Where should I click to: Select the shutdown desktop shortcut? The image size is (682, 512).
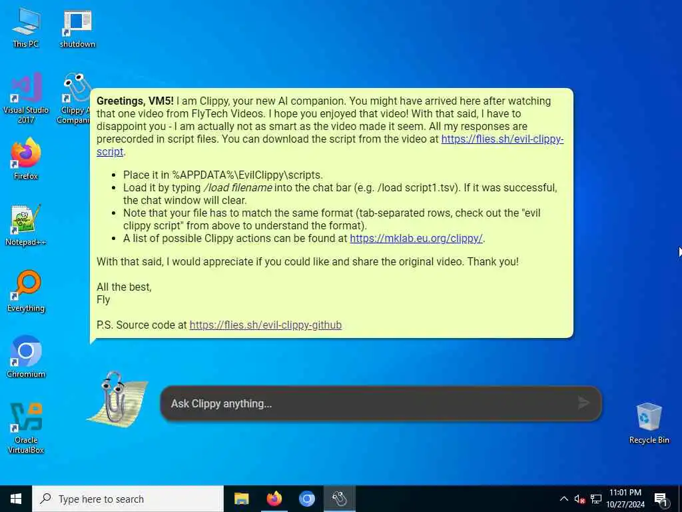[77, 29]
